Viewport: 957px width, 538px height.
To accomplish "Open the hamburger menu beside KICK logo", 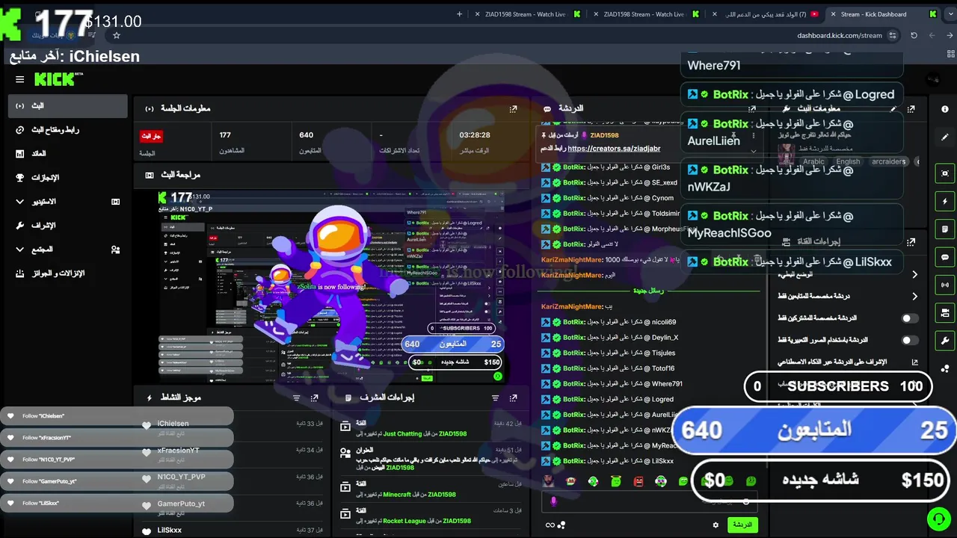I will 20,79.
